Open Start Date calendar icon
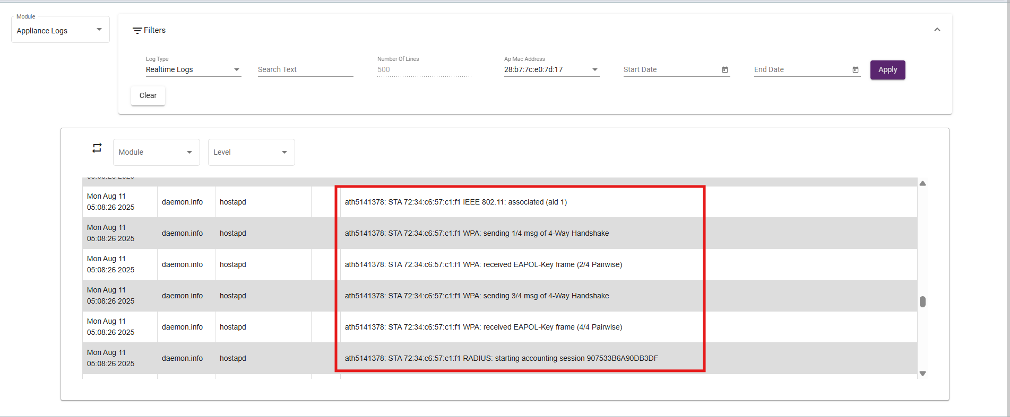 [725, 70]
